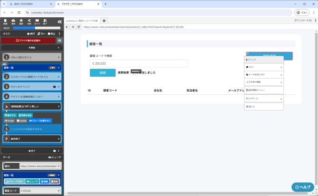Open the ガイド (guide) book icon
Screen dimensions: 318x196
pos(37,21)
